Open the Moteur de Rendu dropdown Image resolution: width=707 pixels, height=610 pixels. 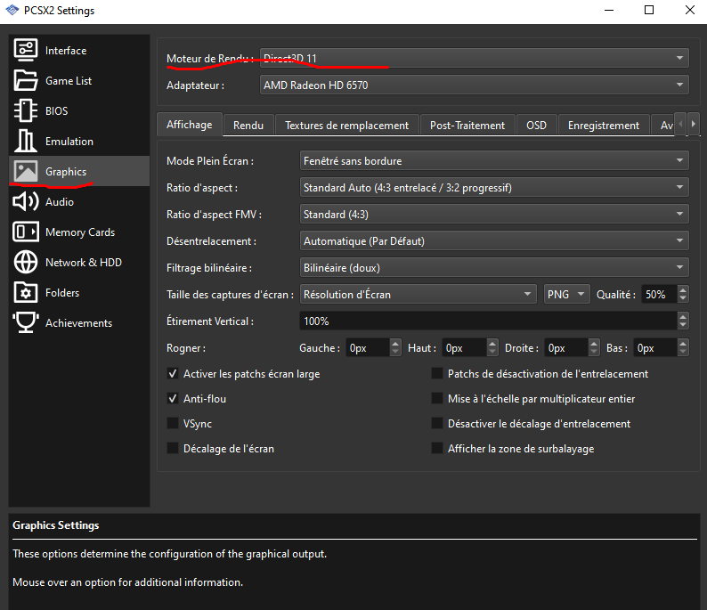(475, 58)
